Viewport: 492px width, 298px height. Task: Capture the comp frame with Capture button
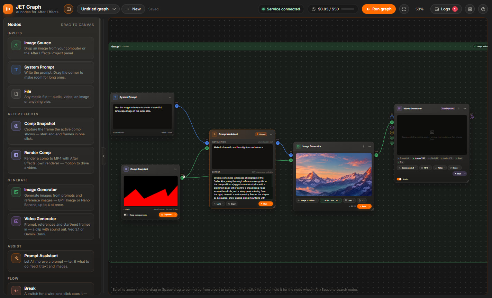[166, 215]
